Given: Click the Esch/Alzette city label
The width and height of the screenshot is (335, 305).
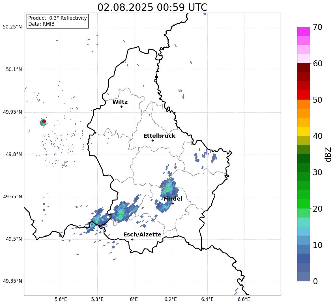Looking at the screenshot, I should (143, 235).
